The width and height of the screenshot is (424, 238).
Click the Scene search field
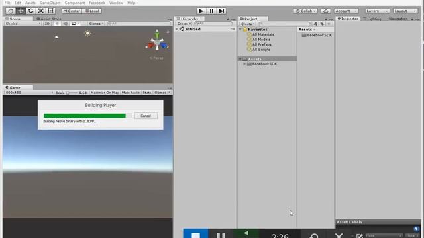pyautogui.click(x=139, y=24)
